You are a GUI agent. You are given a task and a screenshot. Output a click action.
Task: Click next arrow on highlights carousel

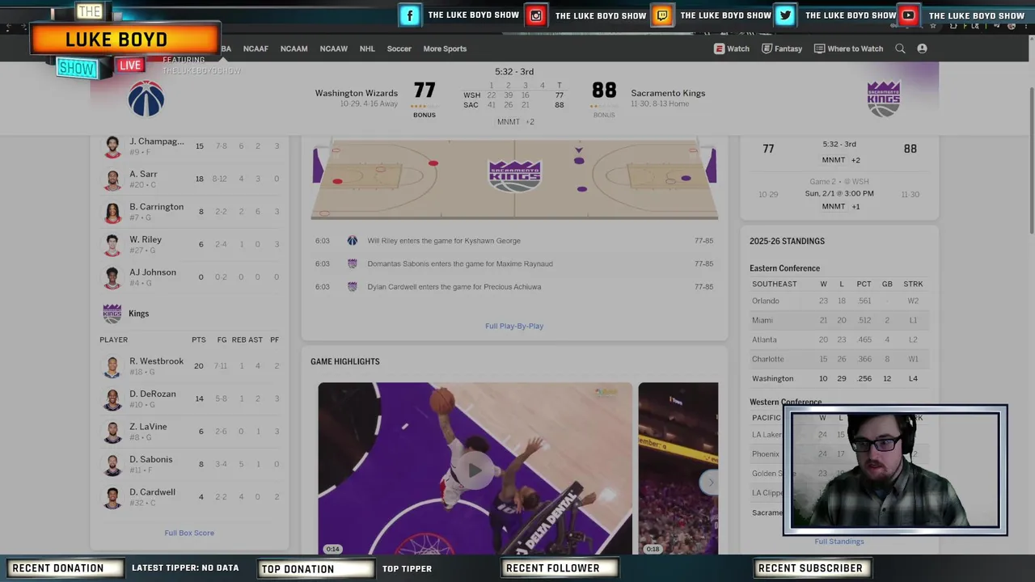[711, 483]
